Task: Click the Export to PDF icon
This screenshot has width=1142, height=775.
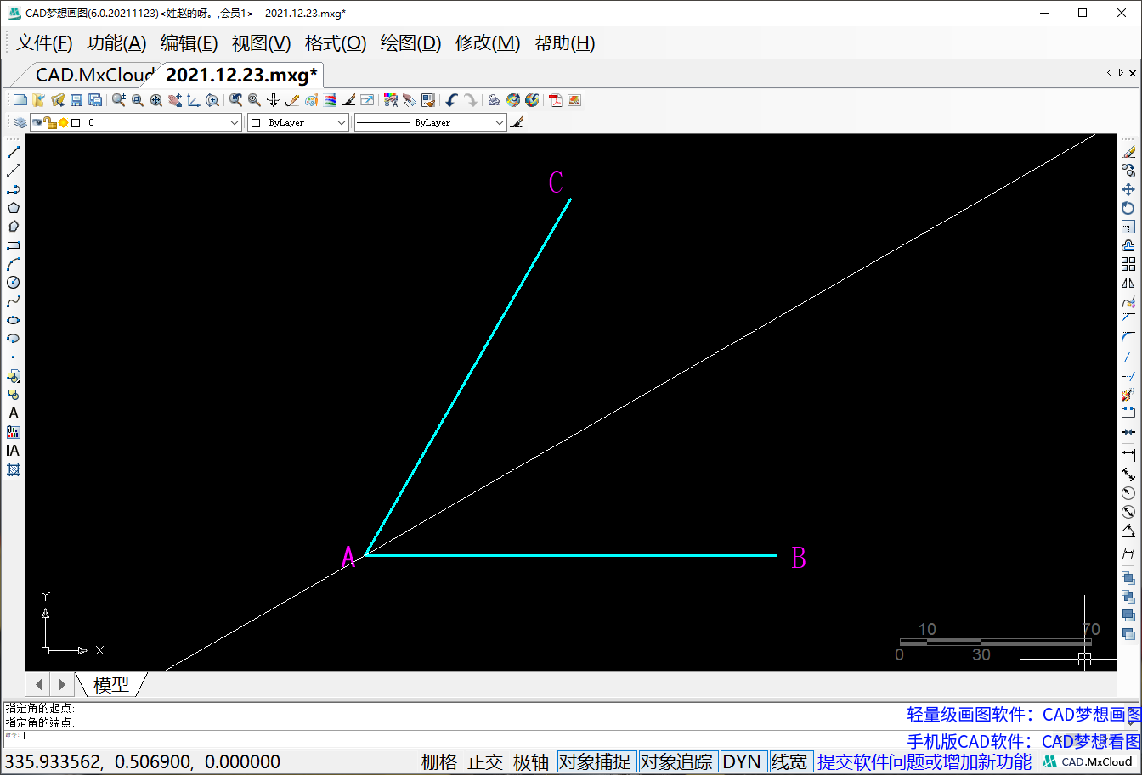Action: [556, 100]
